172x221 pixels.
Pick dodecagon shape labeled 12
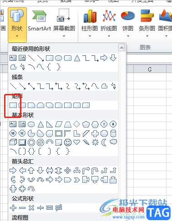pos(22,133)
